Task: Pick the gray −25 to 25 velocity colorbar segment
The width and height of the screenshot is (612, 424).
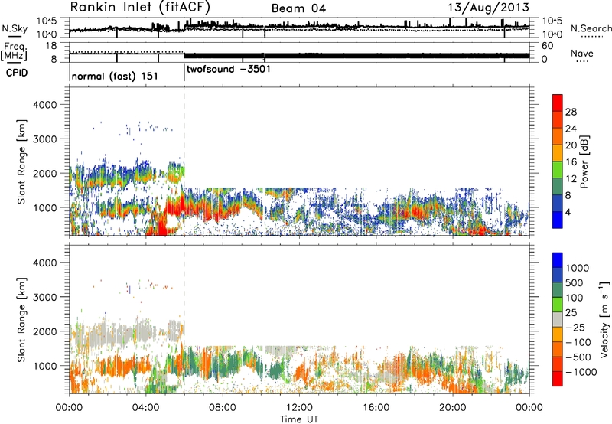Action: [558, 319]
